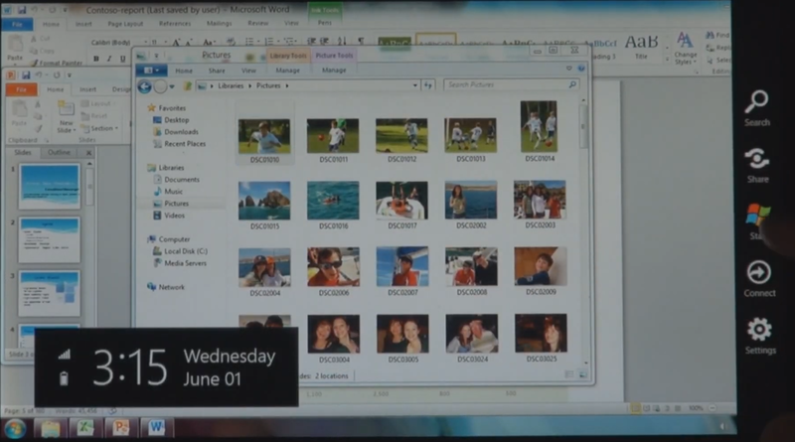Open File Explorer from the taskbar
The height and width of the screenshot is (442, 795).
click(x=50, y=428)
